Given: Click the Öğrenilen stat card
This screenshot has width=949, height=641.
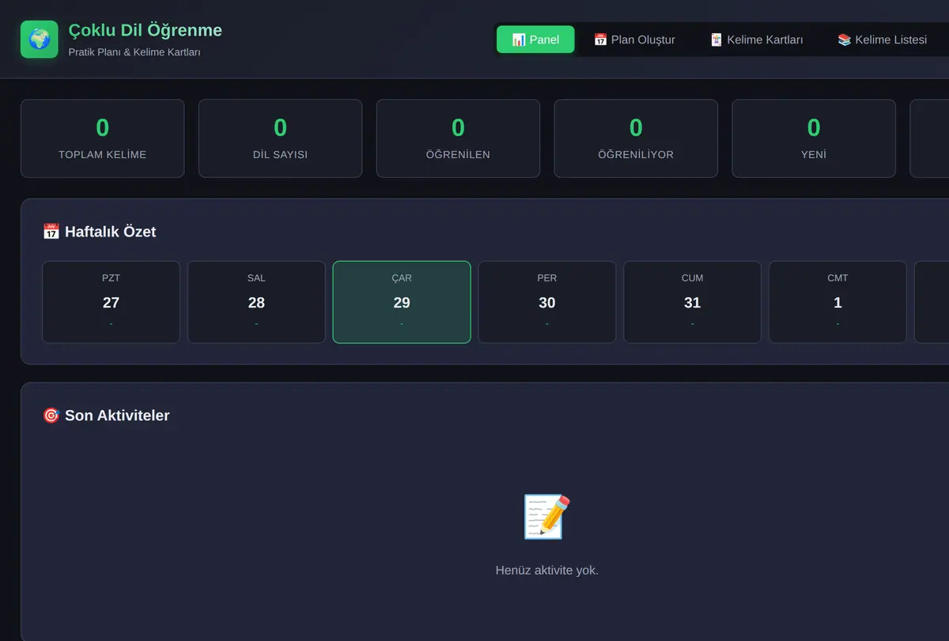Looking at the screenshot, I should click(x=458, y=138).
